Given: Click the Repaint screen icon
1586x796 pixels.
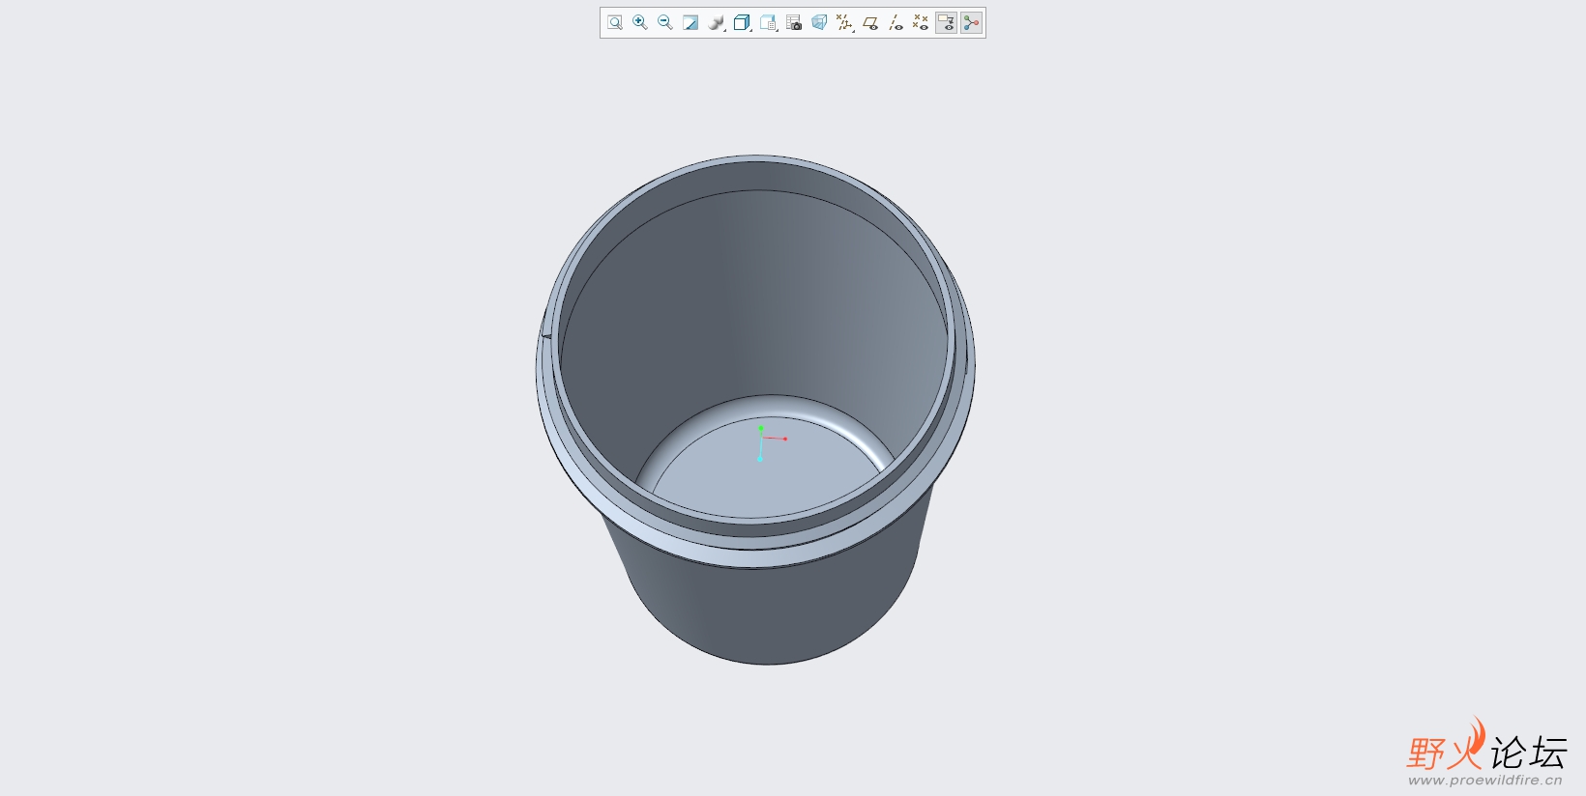Looking at the screenshot, I should (690, 22).
